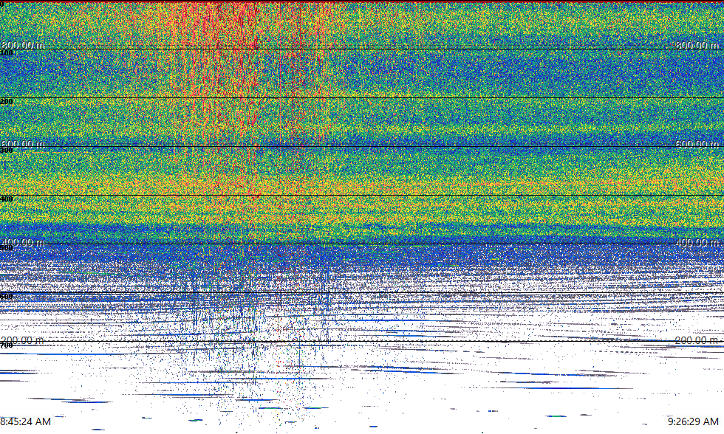
Task: Click the 100 depth marker label
Action: [x=7, y=53]
